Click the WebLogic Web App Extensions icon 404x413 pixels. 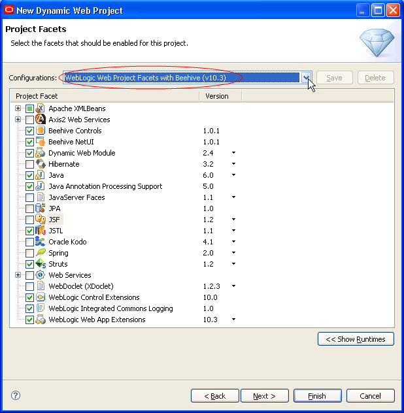click(x=40, y=320)
